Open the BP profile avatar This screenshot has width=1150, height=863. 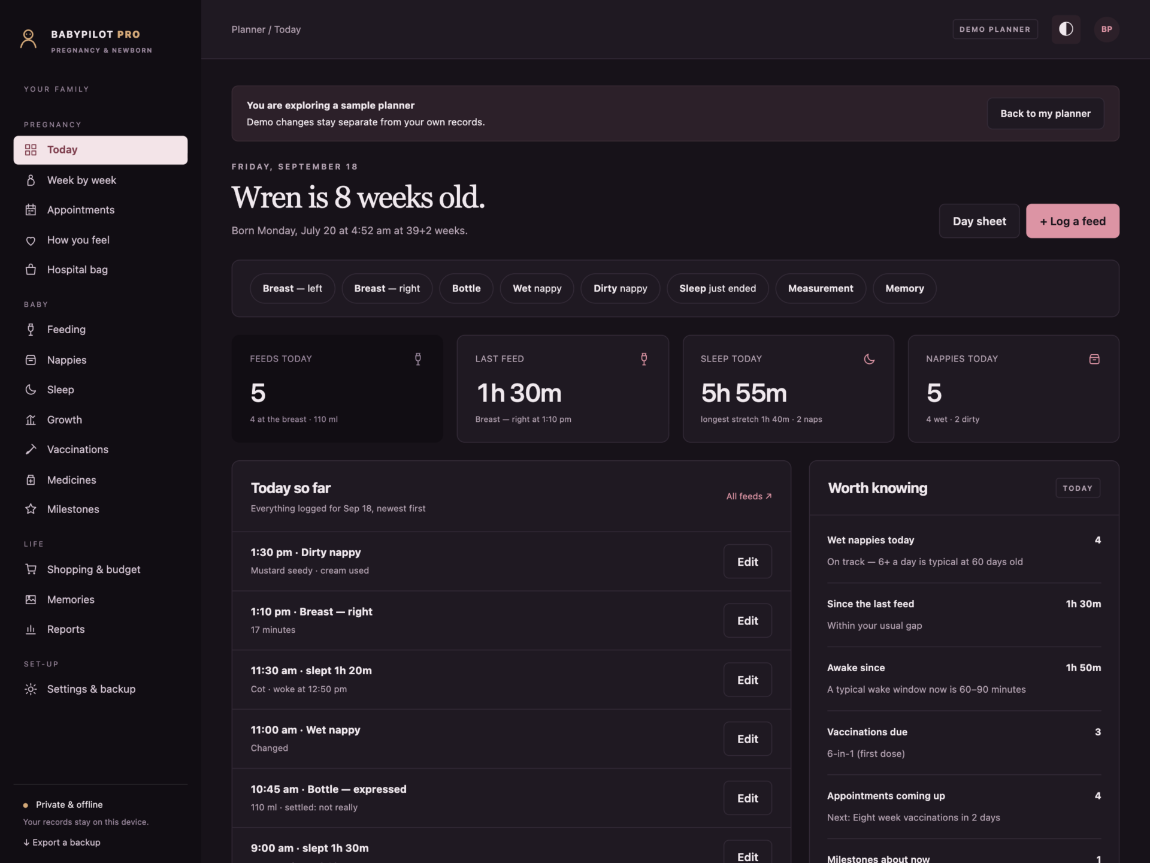(x=1106, y=29)
